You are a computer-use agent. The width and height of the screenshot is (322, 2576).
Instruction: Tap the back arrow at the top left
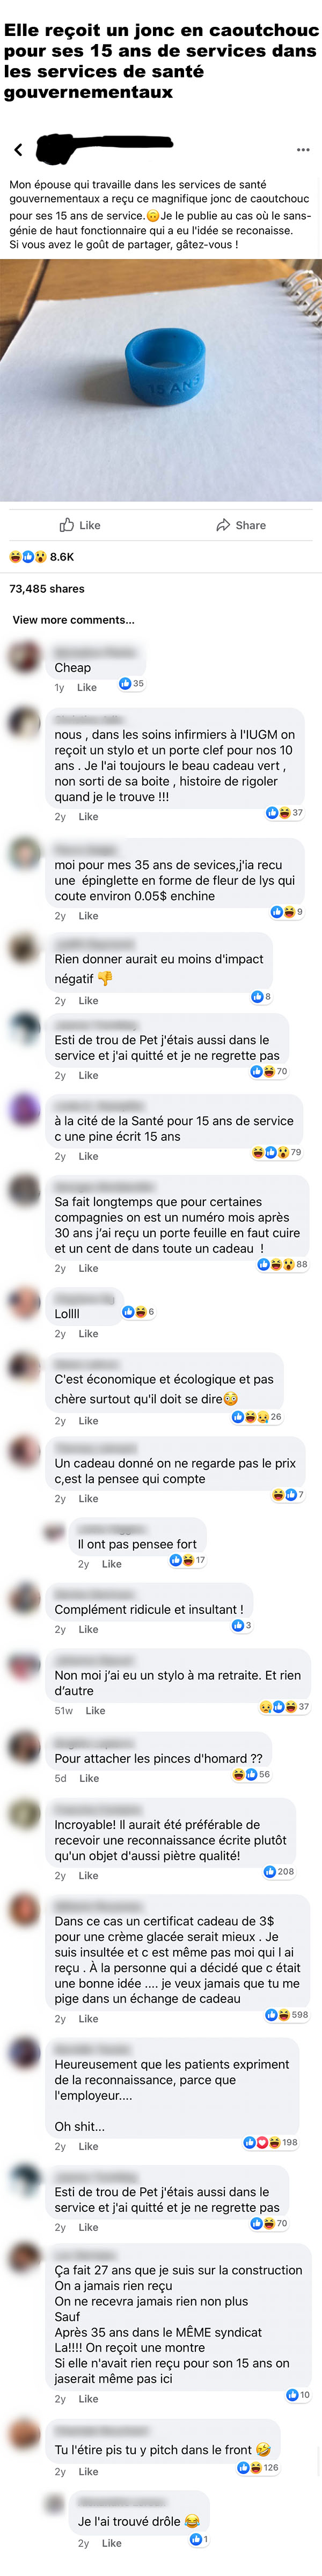click(x=18, y=150)
